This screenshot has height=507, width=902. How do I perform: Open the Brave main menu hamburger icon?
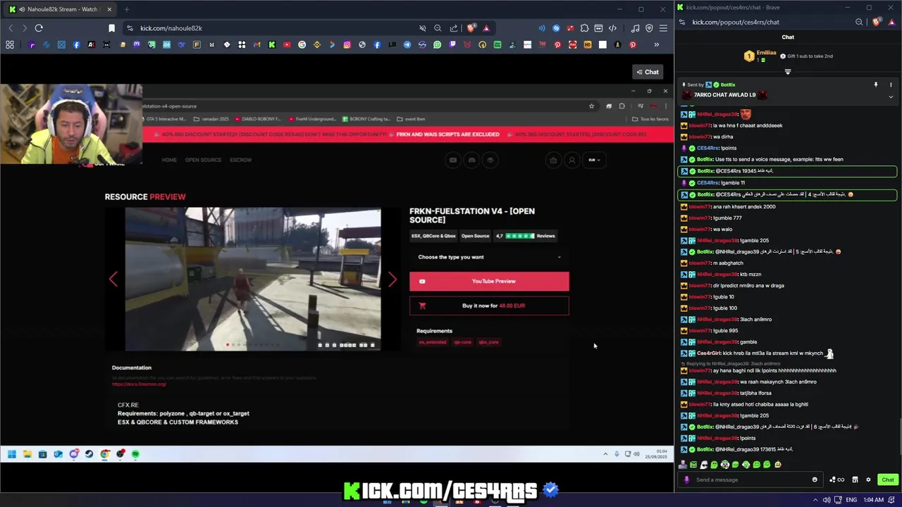tap(663, 28)
